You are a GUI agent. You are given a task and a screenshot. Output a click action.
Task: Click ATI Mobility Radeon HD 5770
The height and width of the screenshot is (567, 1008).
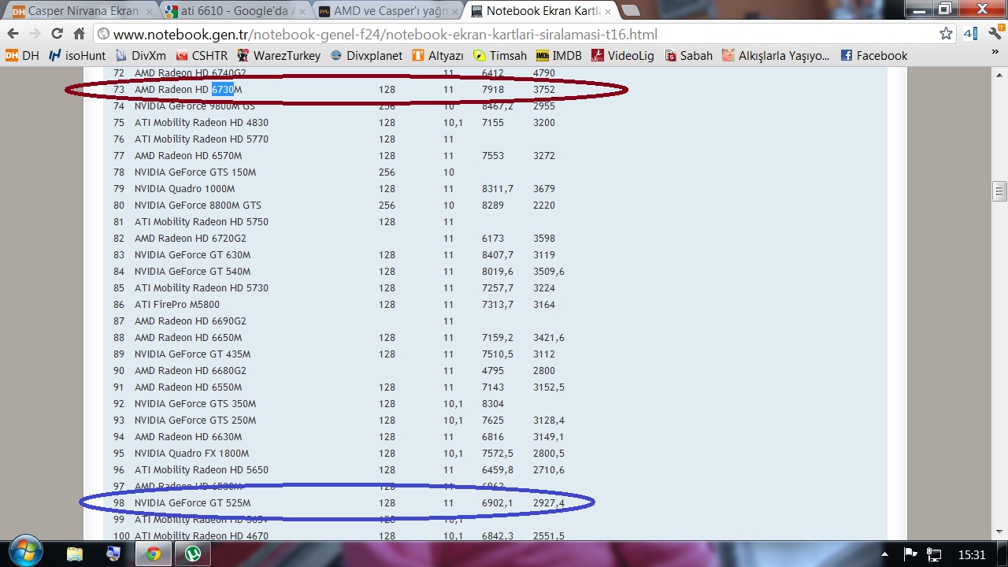201,139
